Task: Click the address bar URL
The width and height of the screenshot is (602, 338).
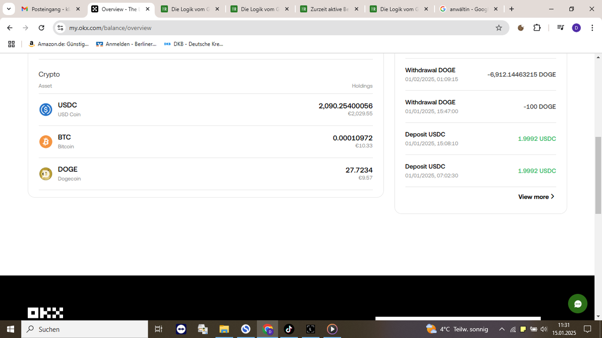Action: point(110,28)
